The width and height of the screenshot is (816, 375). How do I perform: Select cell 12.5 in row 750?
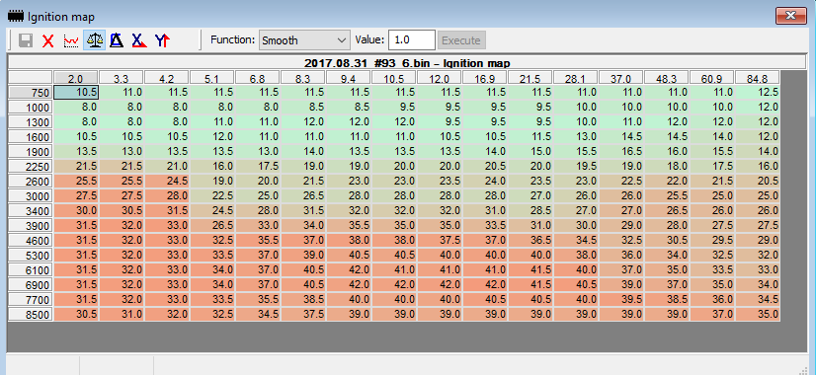(757, 93)
